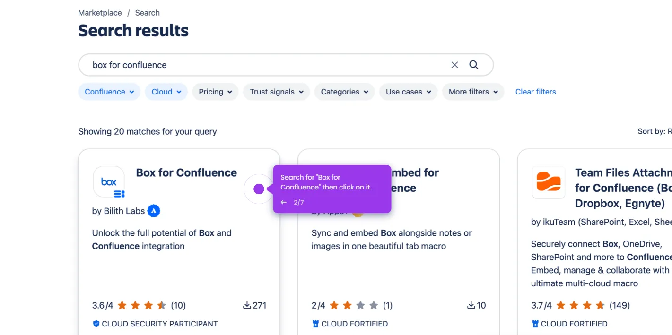This screenshot has height=335, width=672.
Task: Click the back arrow in the purple tooltip
Action: point(284,202)
